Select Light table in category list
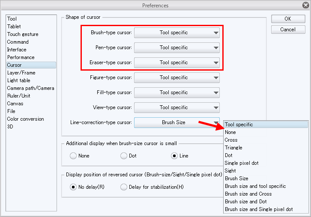Viewport: 311px width, 217px height. [x=31, y=80]
